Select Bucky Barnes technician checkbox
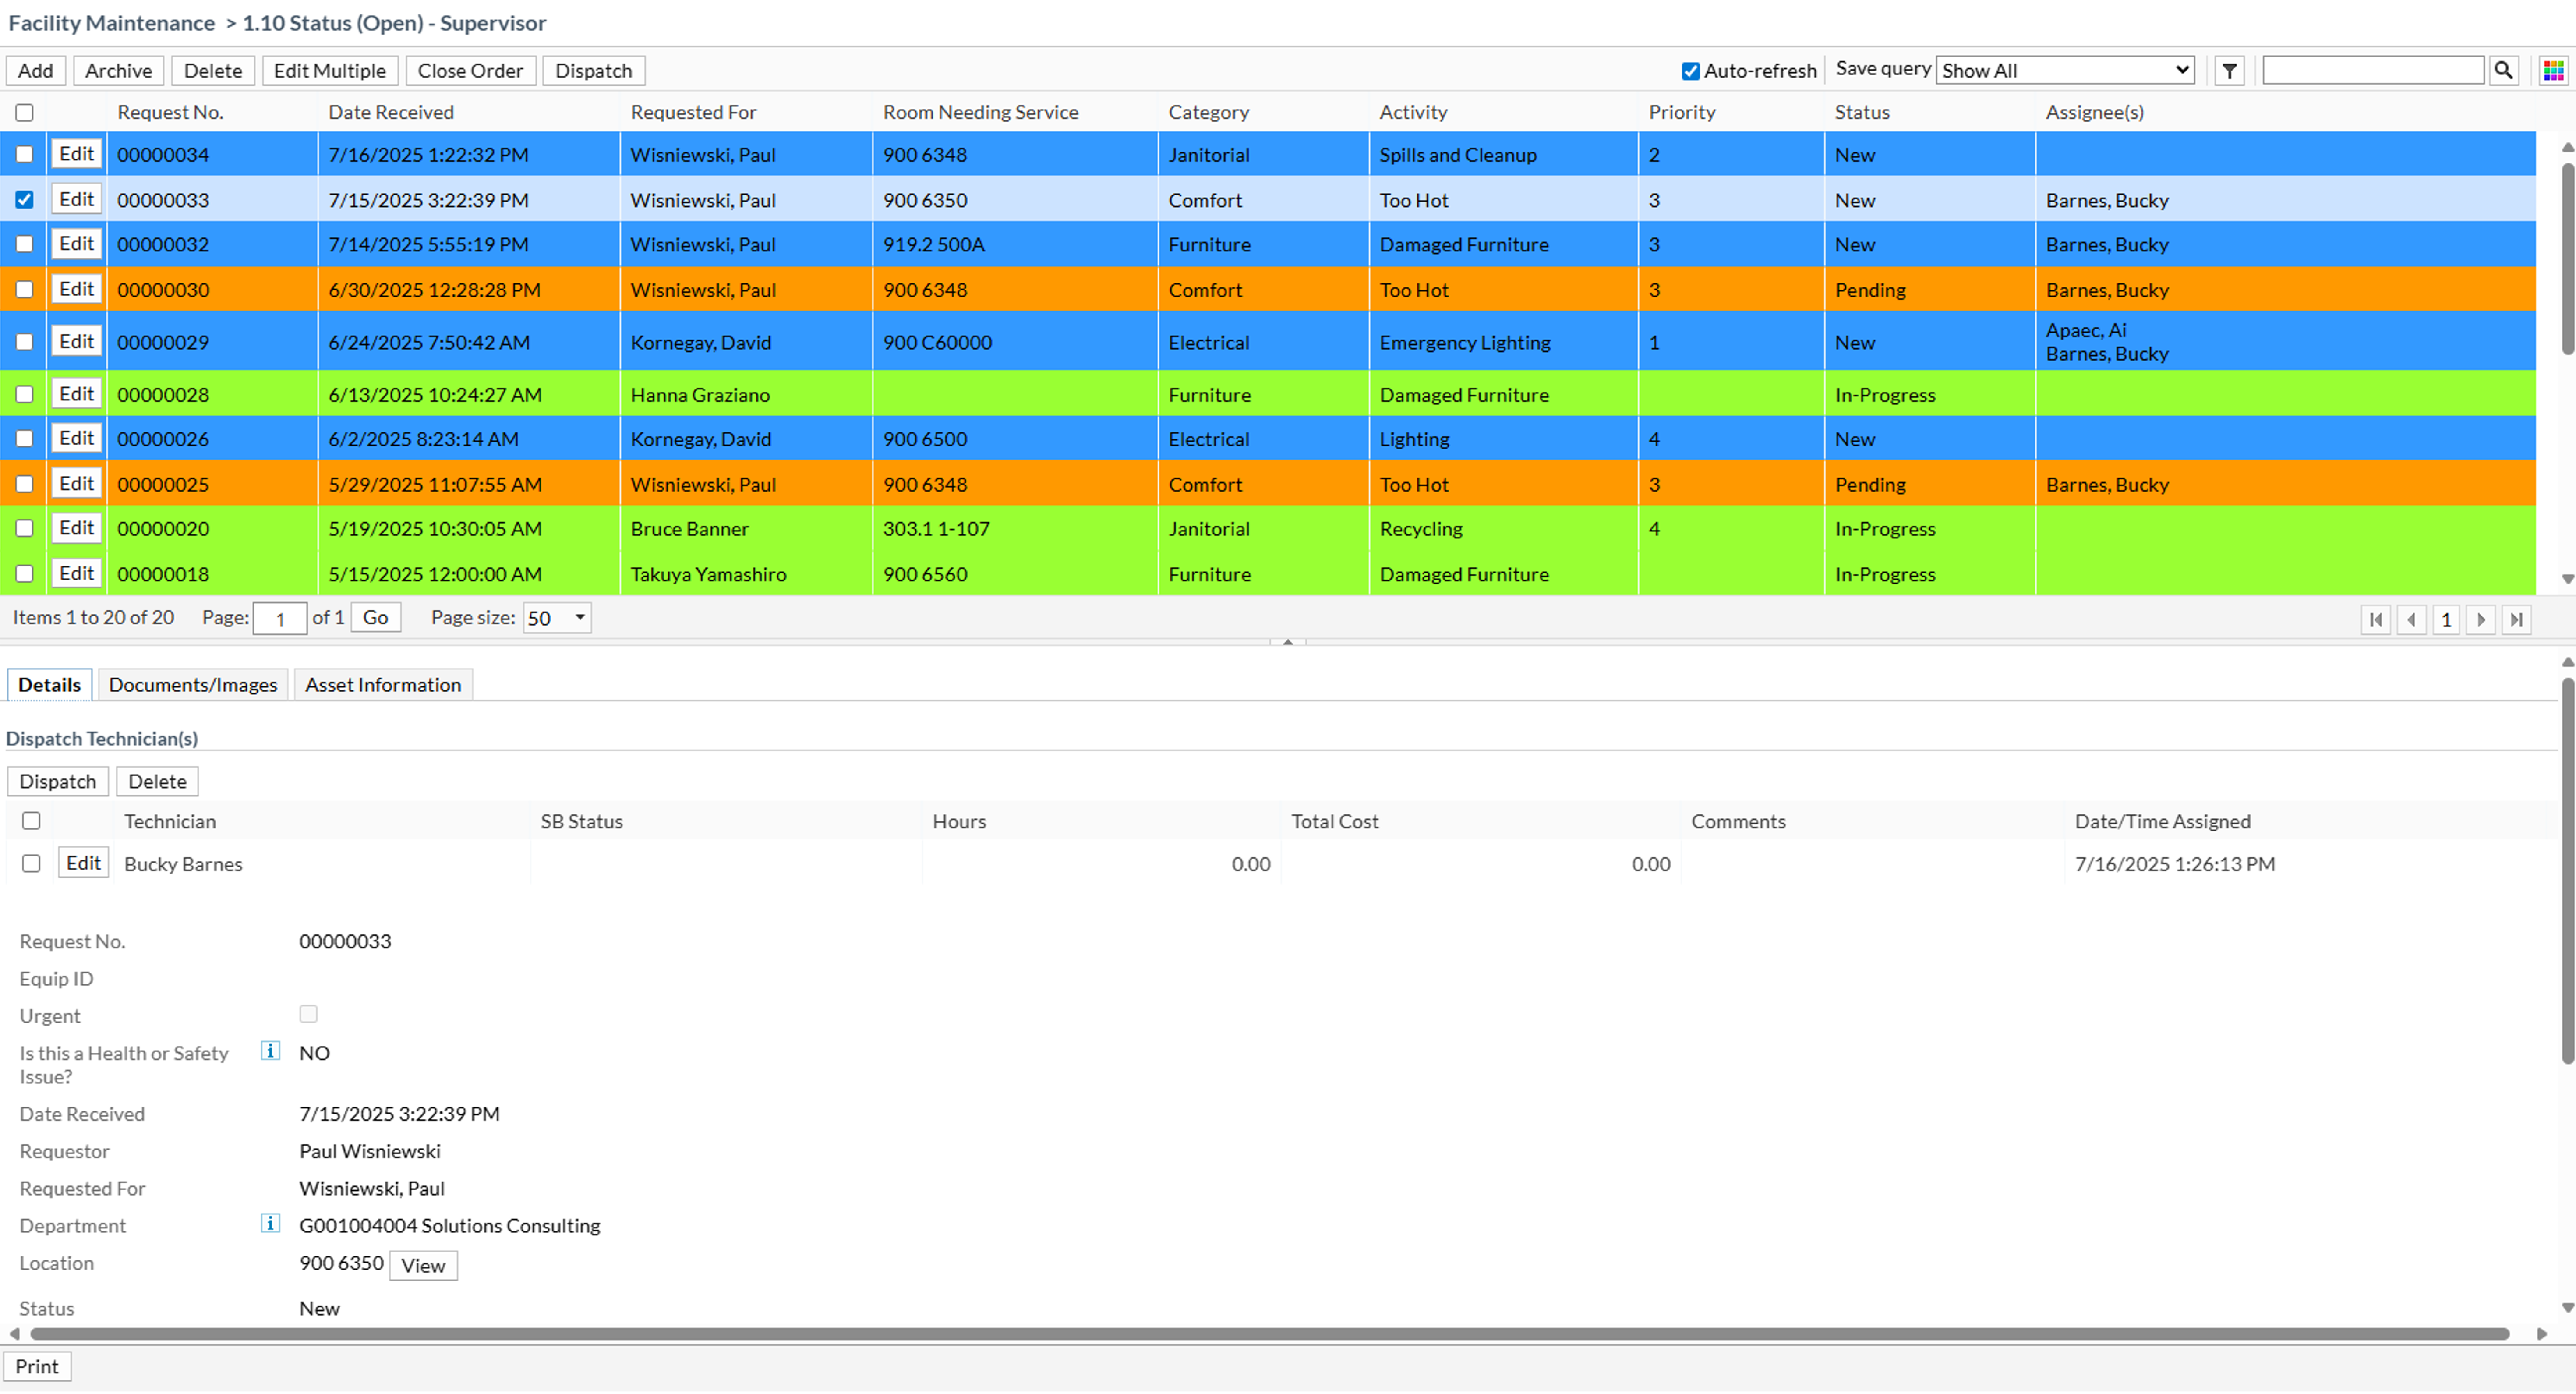Image resolution: width=2576 pixels, height=1394 pixels. click(x=31, y=863)
